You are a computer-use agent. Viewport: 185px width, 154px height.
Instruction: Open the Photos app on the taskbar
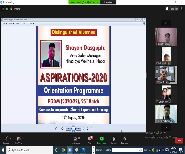(x=83, y=150)
